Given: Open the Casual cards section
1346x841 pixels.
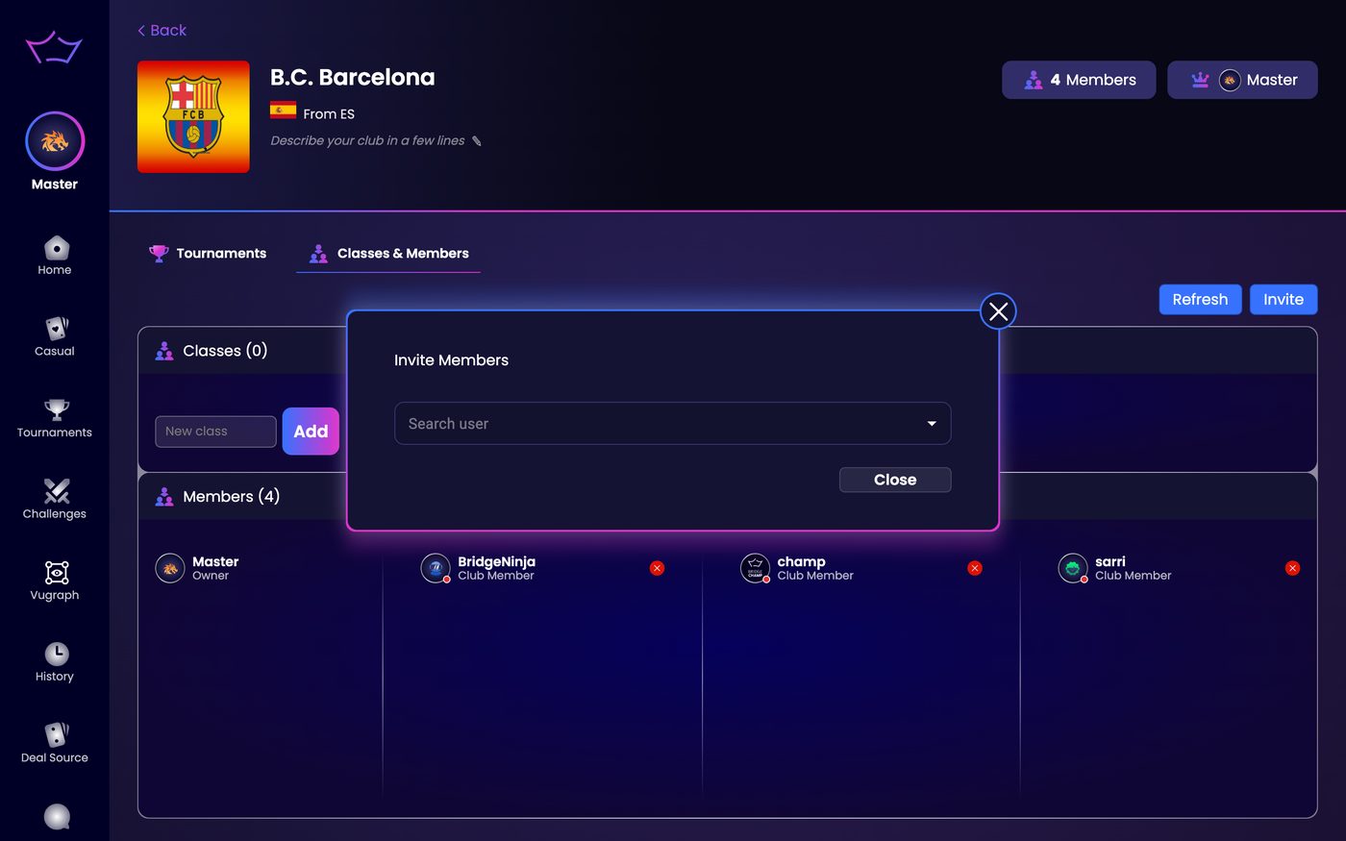Looking at the screenshot, I should click(x=55, y=336).
